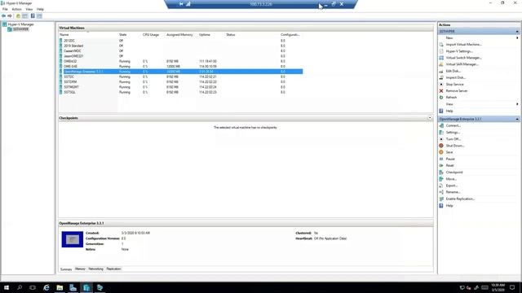The image size is (522, 293).
Task: Click Export action for VM
Action: coord(452,186)
